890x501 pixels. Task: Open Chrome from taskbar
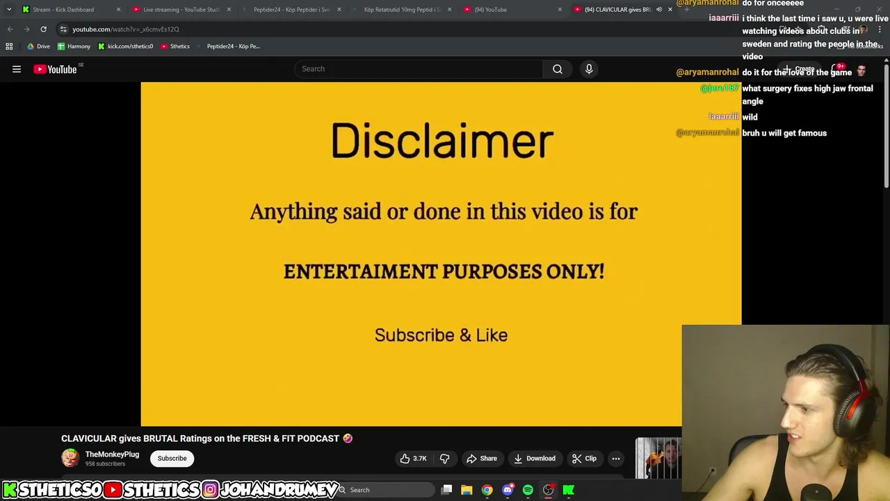point(487,490)
